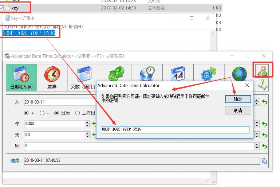
Task: Choose the 日历 calendar radio option
Action: [56, 113]
